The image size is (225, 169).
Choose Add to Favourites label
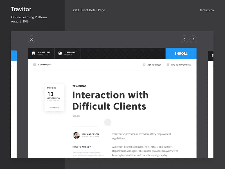coord(181,65)
